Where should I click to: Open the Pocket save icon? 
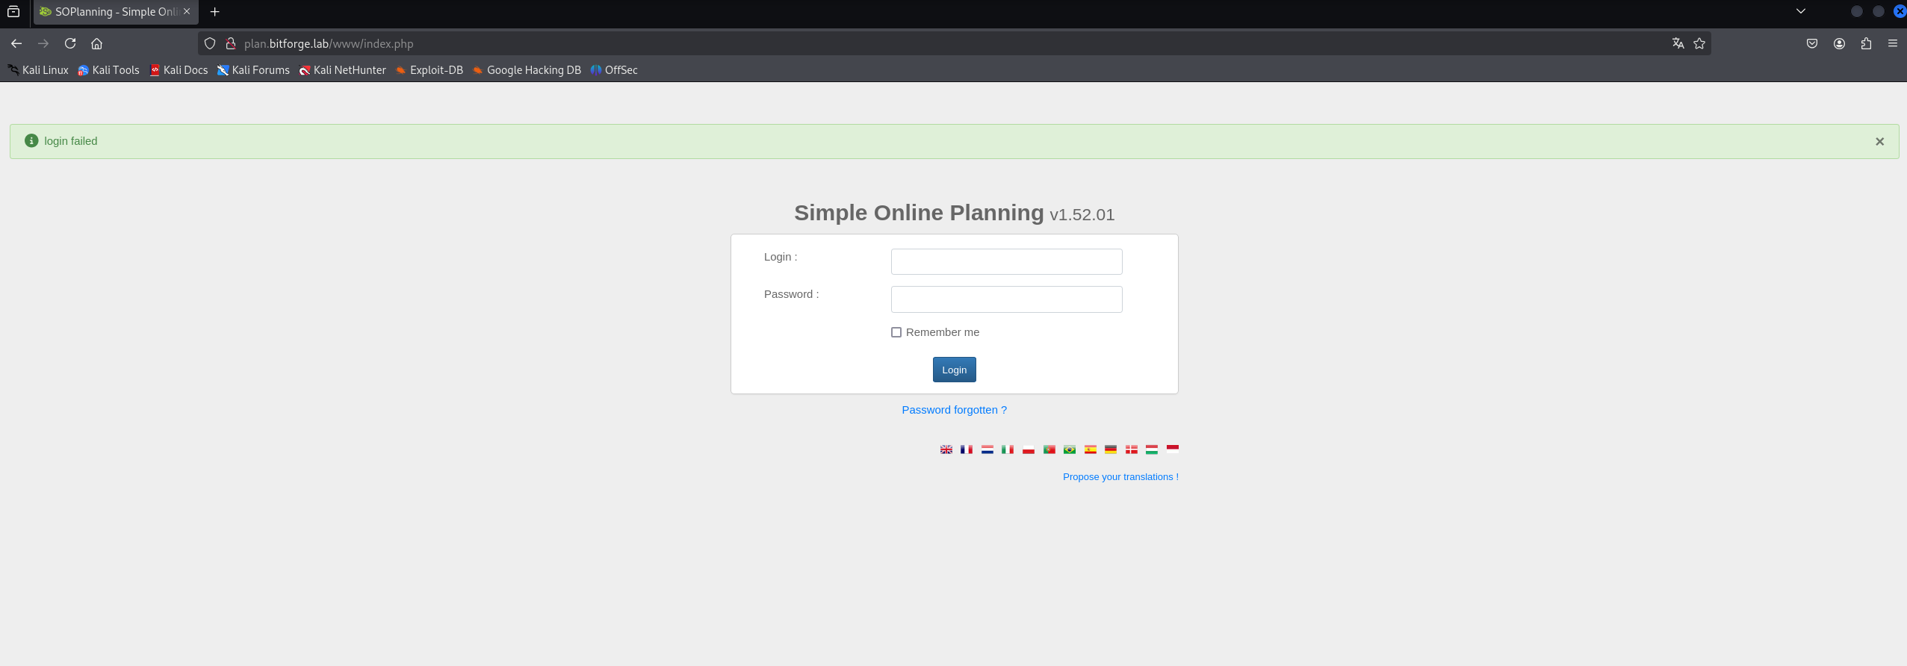coord(1812,43)
